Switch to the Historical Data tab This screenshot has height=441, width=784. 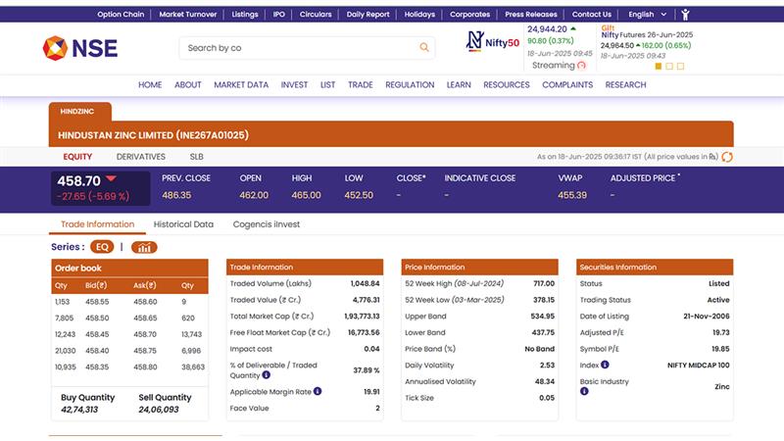pos(183,224)
